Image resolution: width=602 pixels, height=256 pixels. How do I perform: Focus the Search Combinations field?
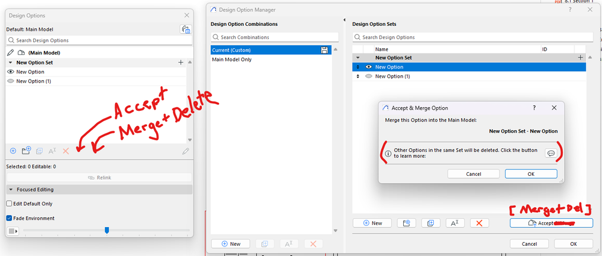(x=275, y=37)
